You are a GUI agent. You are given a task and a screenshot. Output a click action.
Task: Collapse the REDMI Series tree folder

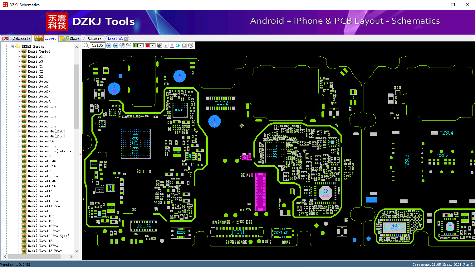[13, 46]
